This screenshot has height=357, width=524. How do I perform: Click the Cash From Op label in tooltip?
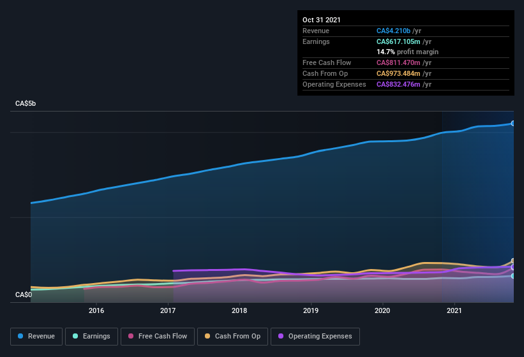(325, 73)
